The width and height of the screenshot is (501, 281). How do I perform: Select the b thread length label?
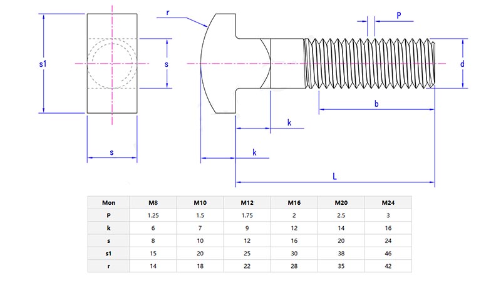click(x=376, y=104)
